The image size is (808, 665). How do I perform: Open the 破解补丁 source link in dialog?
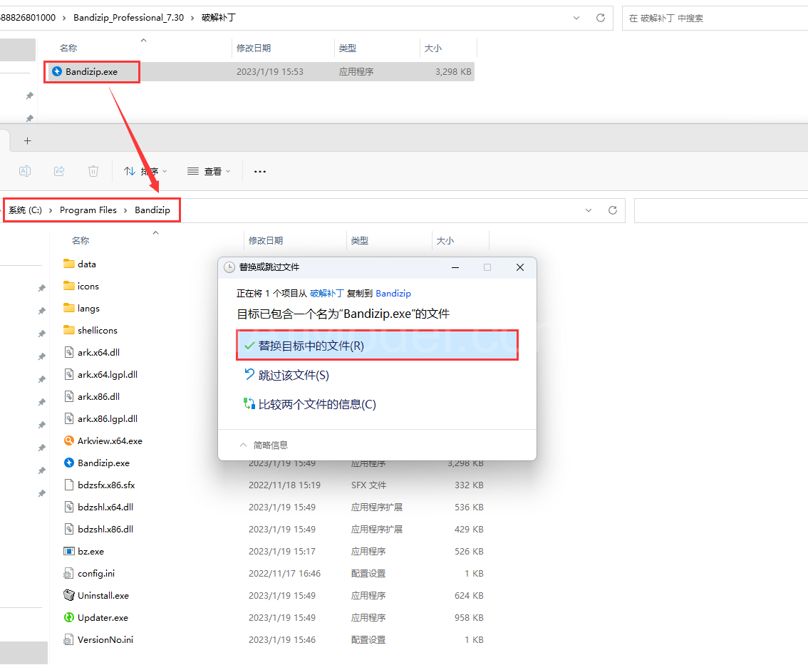(327, 294)
